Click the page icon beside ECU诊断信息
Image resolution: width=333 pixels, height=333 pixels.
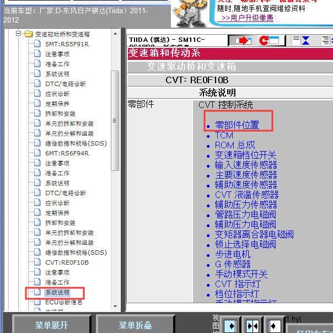[37, 302]
